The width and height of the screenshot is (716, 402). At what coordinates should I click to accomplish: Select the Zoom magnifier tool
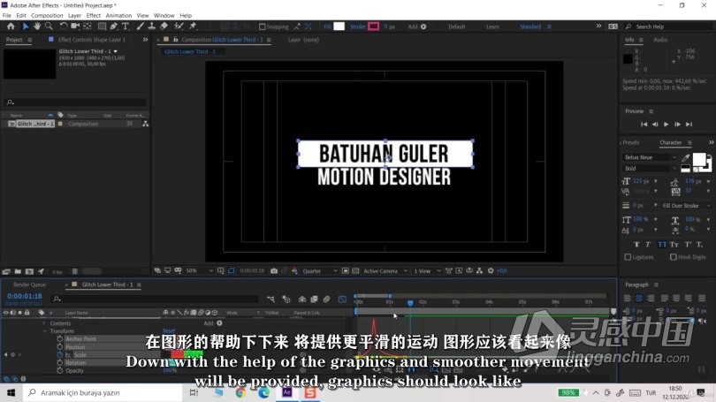click(x=49, y=27)
